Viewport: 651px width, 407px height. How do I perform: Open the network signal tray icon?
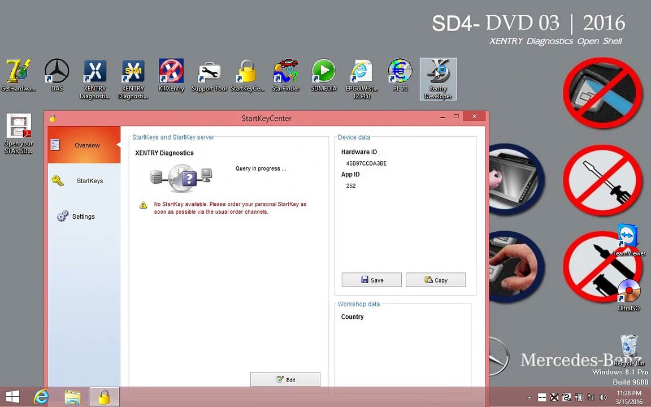coord(591,397)
